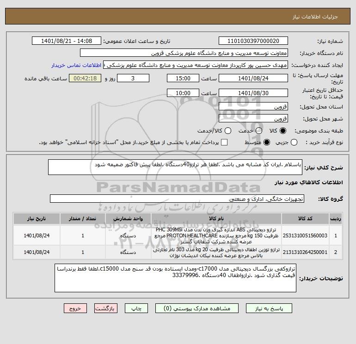Click the response deadline date 1401/08/24 field

(x=253, y=78)
